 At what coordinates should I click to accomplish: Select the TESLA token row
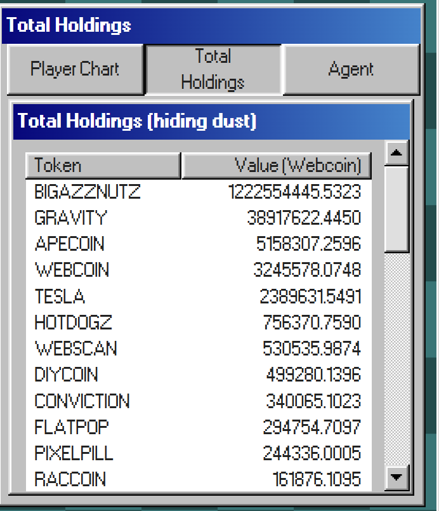(199, 296)
